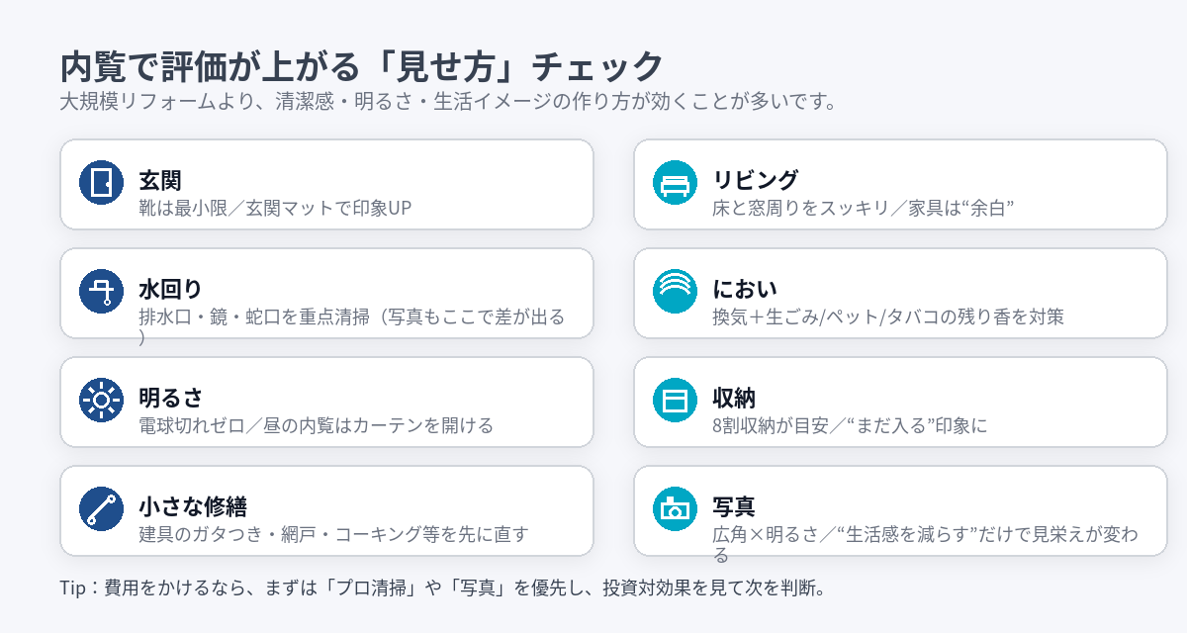Screen dimensions: 1187x633
Task: Select the 水回り card heading
Action: point(170,290)
